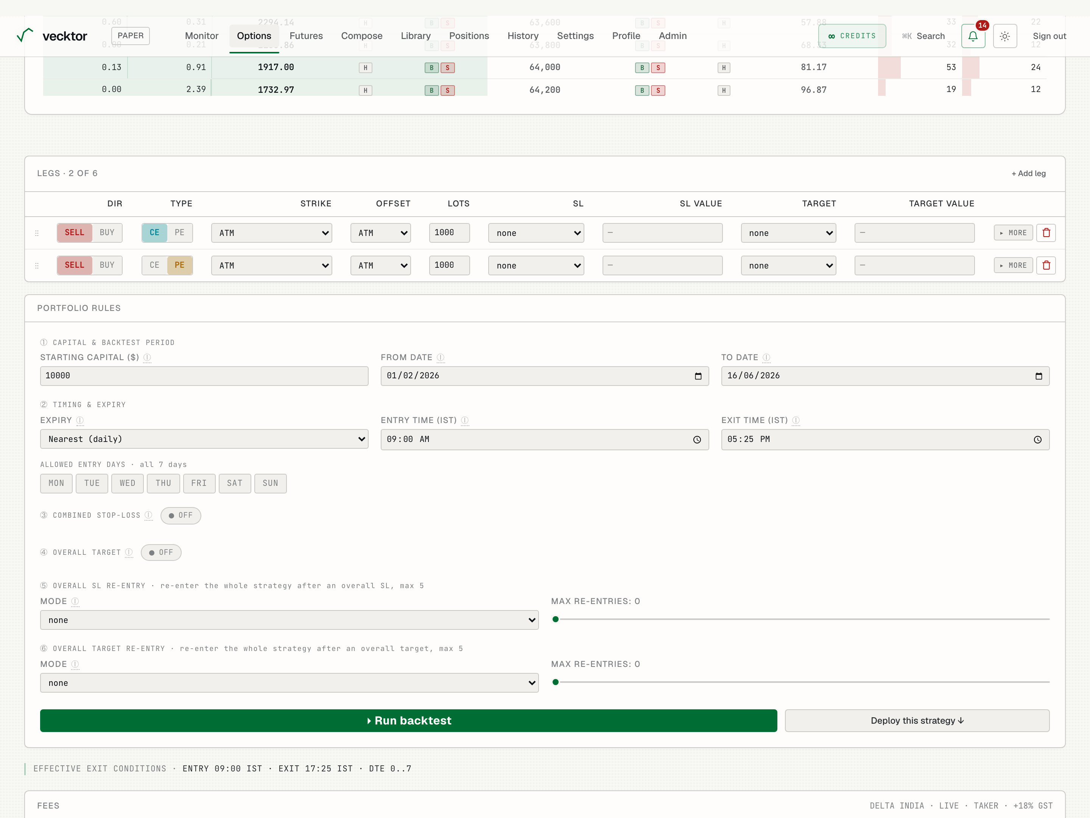The image size is (1090, 818).
Task: Open Strike dropdown for the CE leg
Action: 271,233
